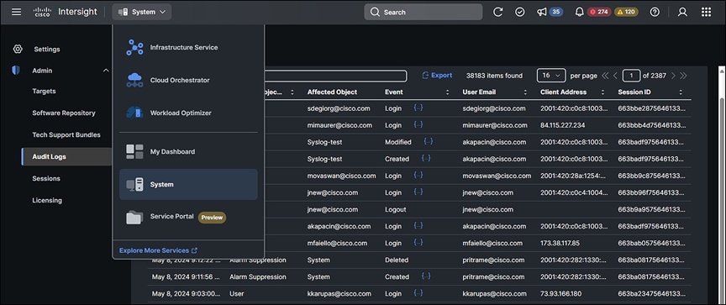Go to the first page double-arrow
The height and width of the screenshot is (305, 726).
[605, 76]
